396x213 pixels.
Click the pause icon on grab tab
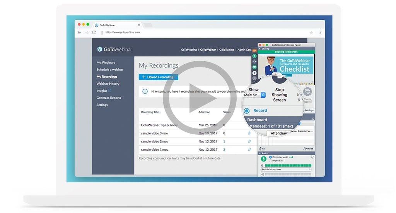point(254,73)
